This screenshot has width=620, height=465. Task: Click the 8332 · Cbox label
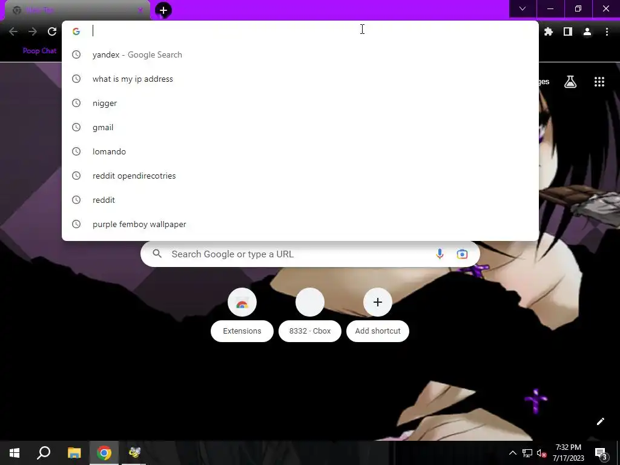310,331
